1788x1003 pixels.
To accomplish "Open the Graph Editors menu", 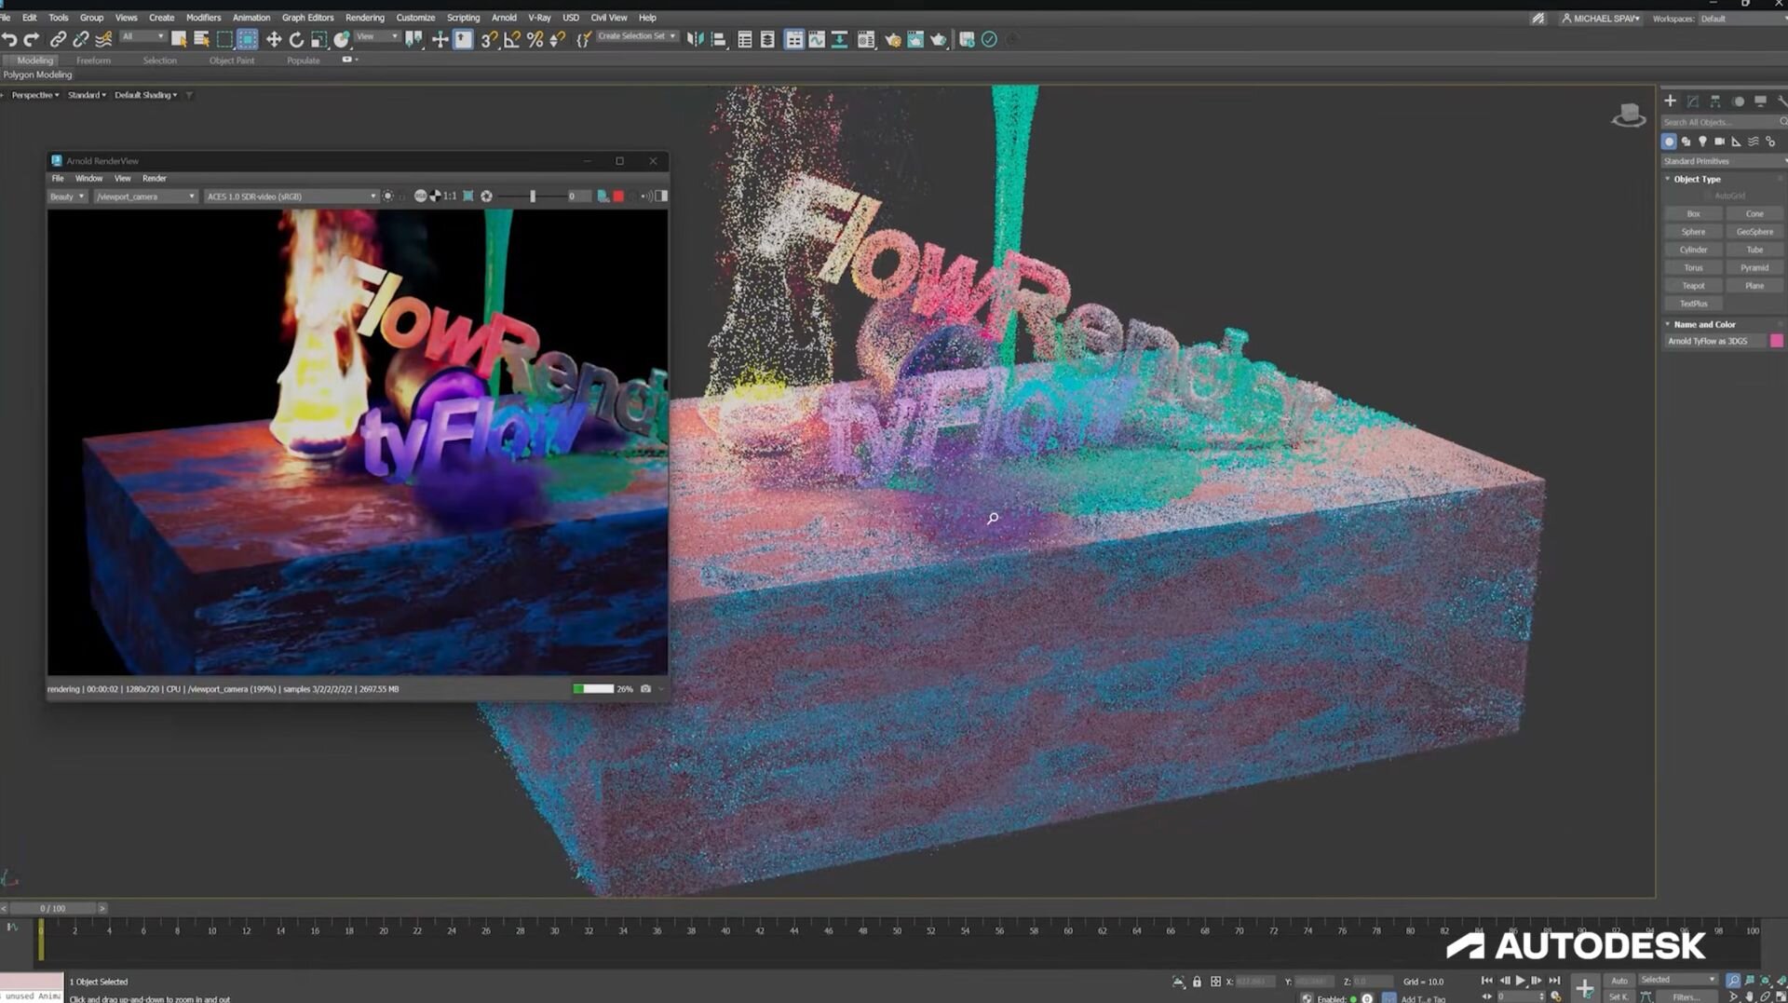I will pyautogui.click(x=307, y=18).
